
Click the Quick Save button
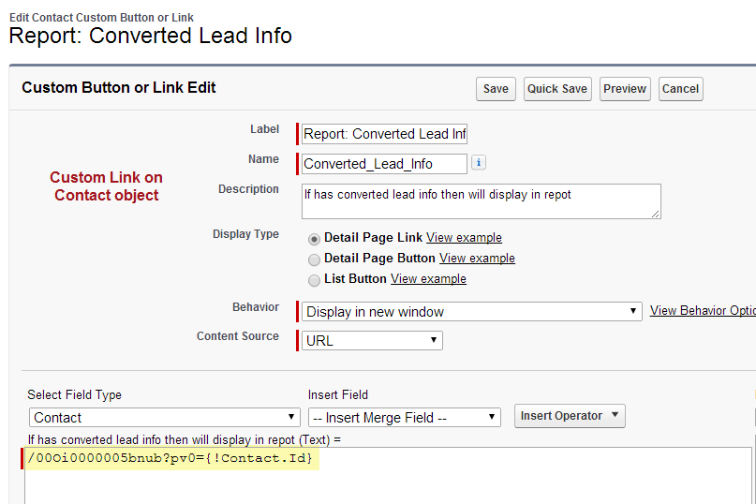coord(557,89)
